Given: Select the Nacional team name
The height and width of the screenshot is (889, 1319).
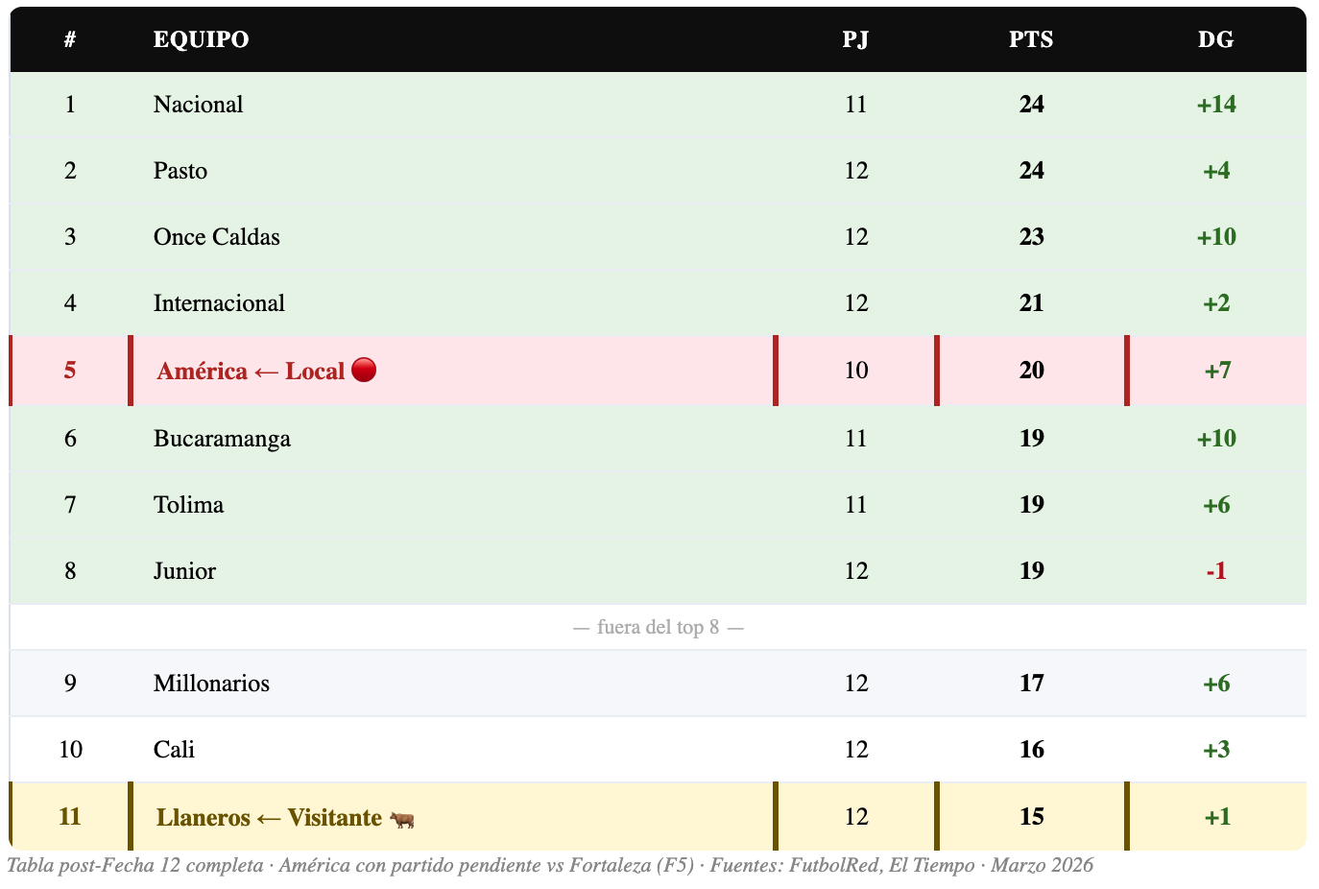Looking at the screenshot, I should click(198, 105).
